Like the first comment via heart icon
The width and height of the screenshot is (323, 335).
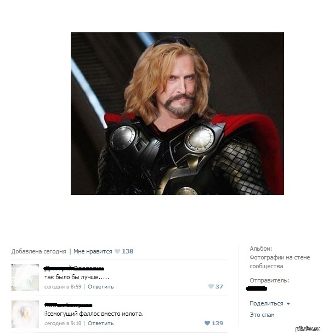click(x=211, y=286)
